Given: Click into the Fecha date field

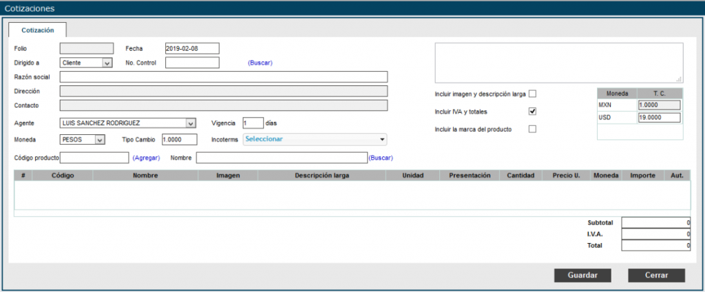Looking at the screenshot, I should (192, 48).
